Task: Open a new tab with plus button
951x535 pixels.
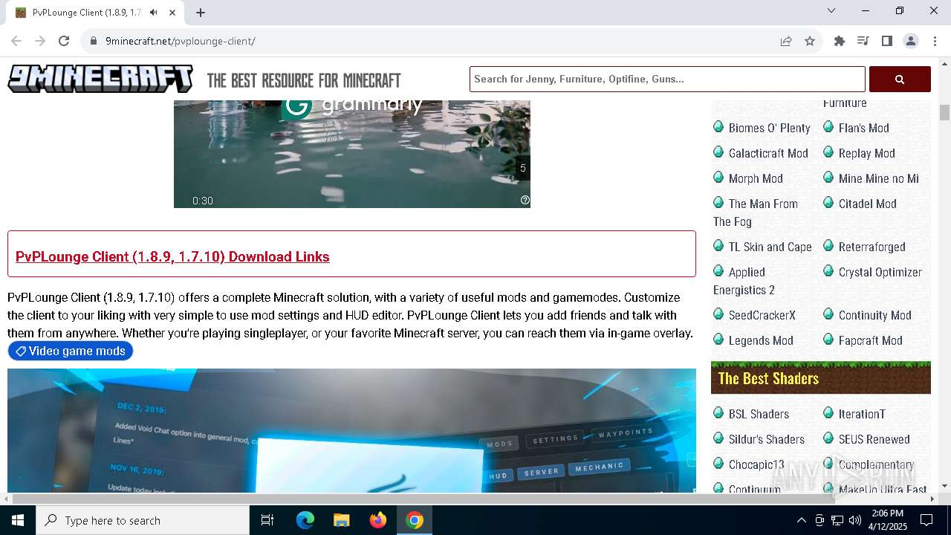Action: tap(201, 13)
